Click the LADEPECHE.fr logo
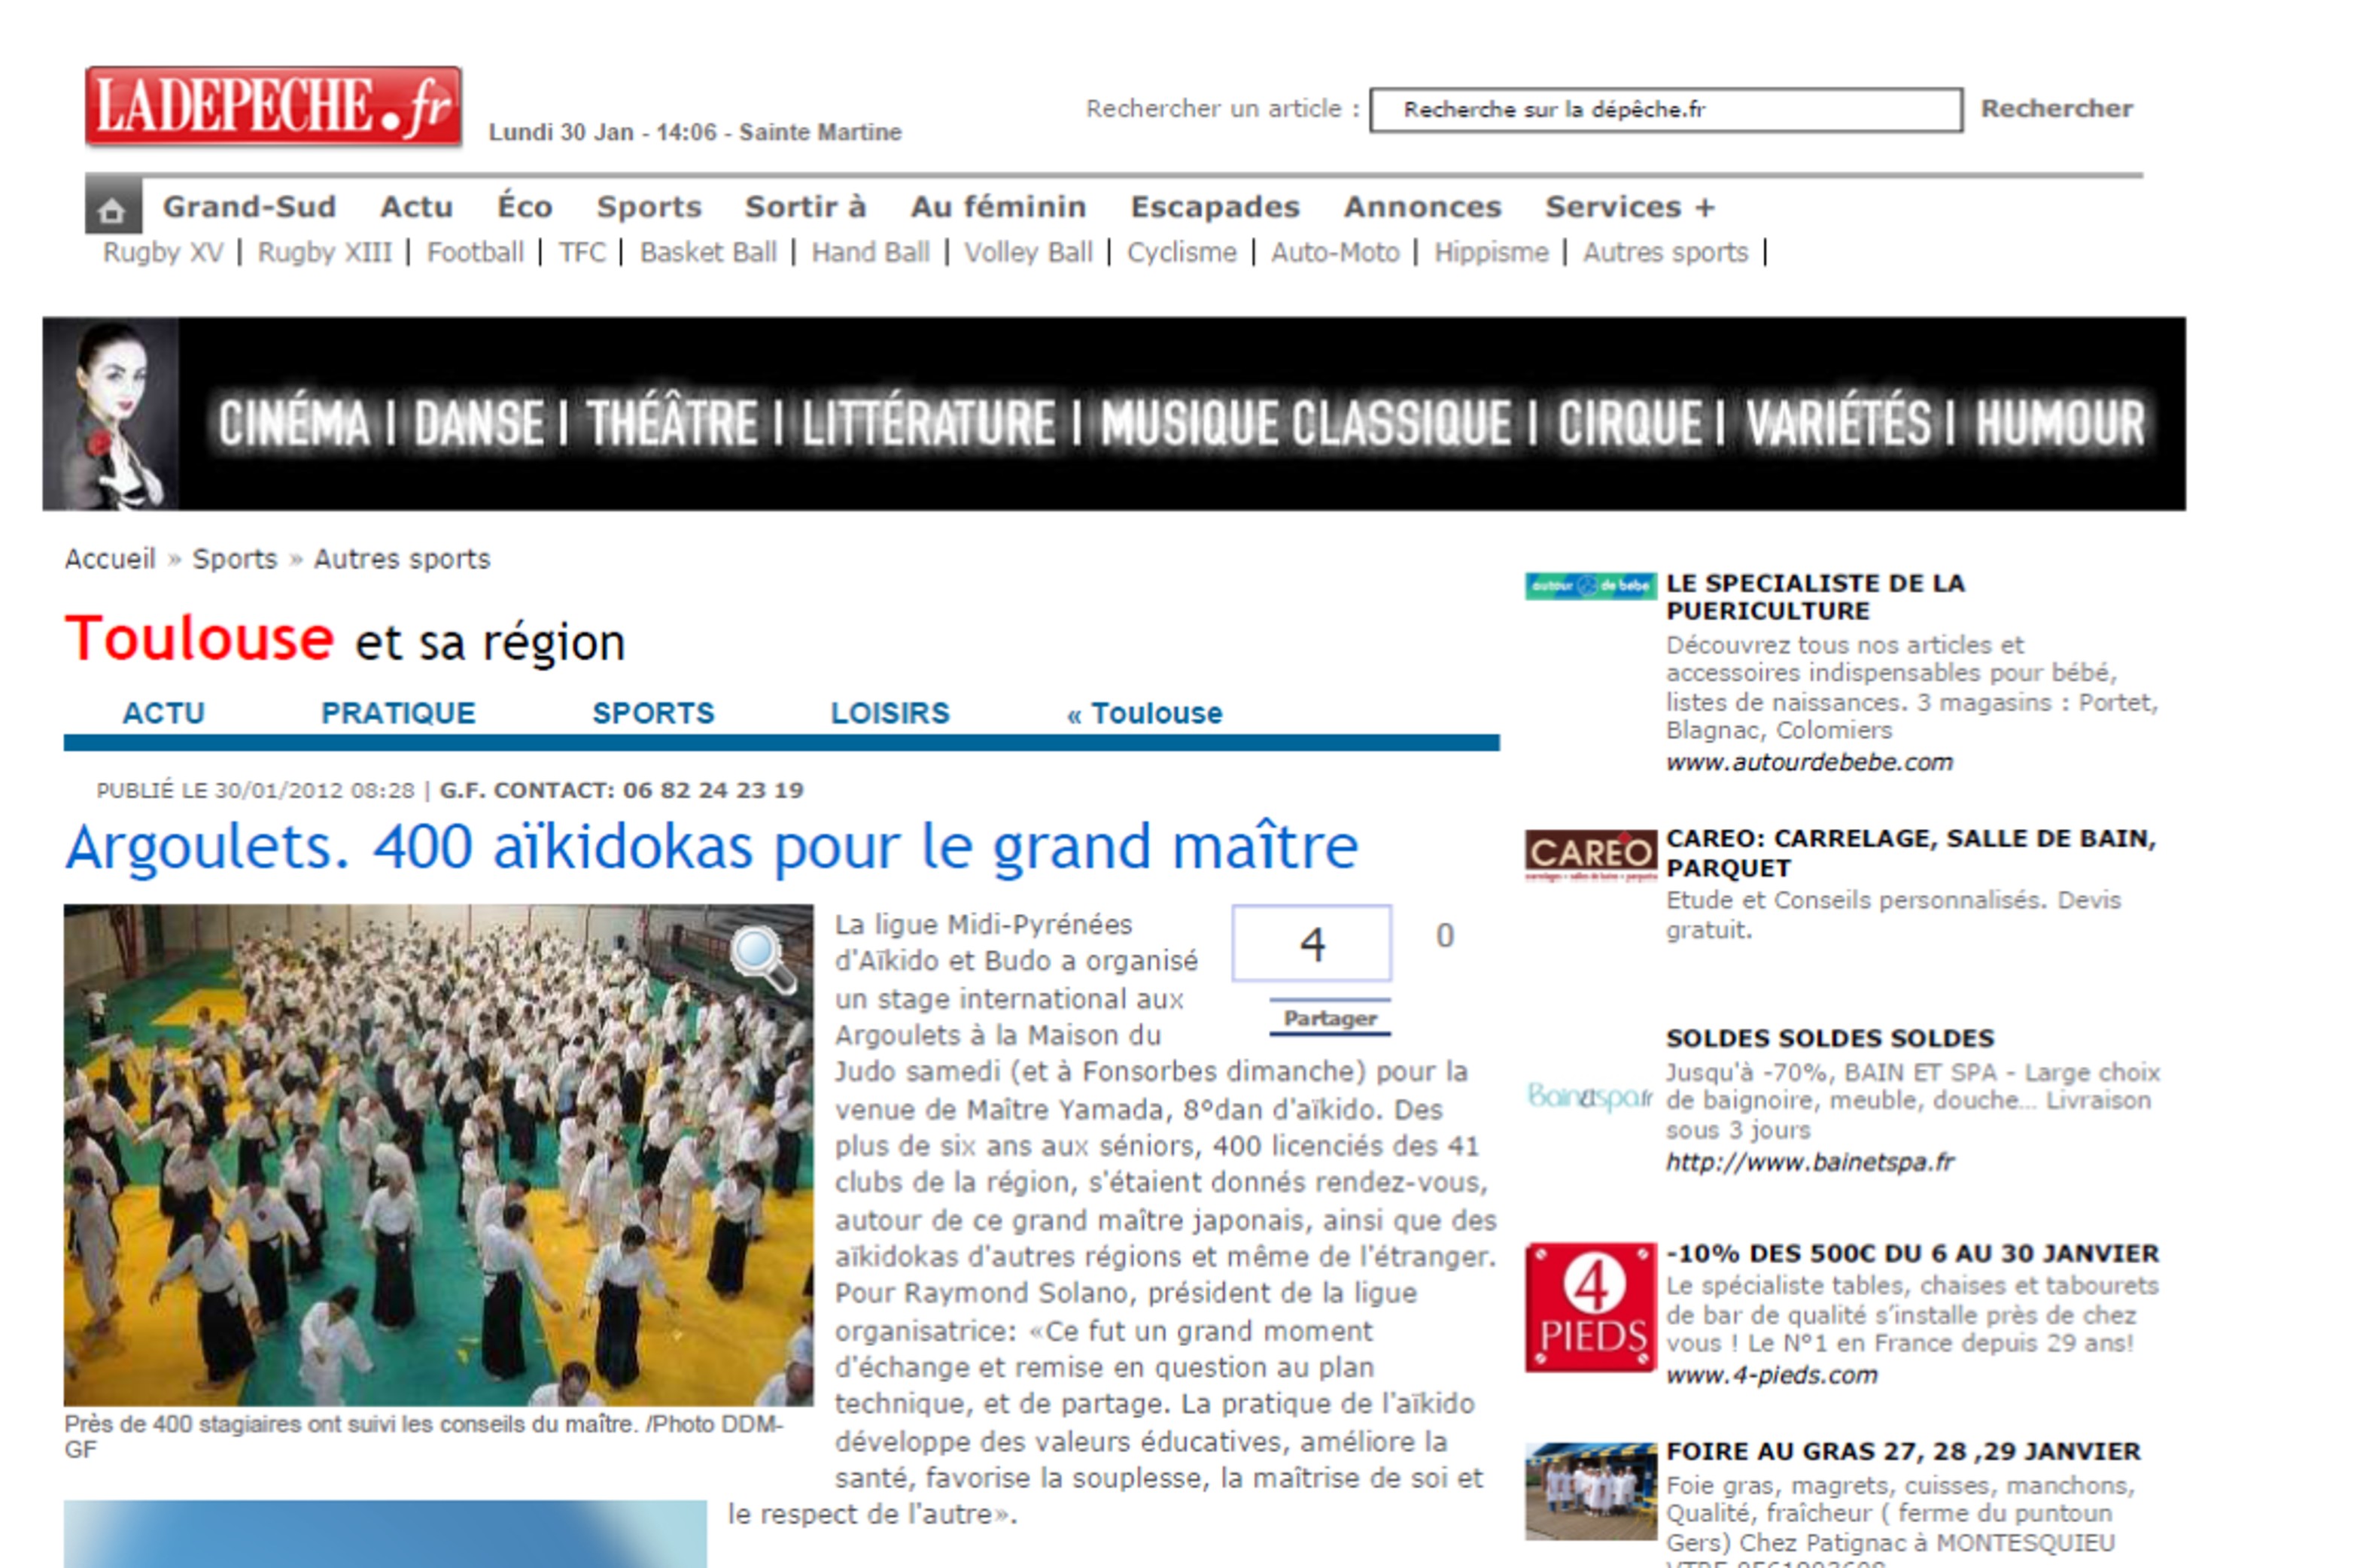Image resolution: width=2360 pixels, height=1568 pixels. (x=273, y=107)
